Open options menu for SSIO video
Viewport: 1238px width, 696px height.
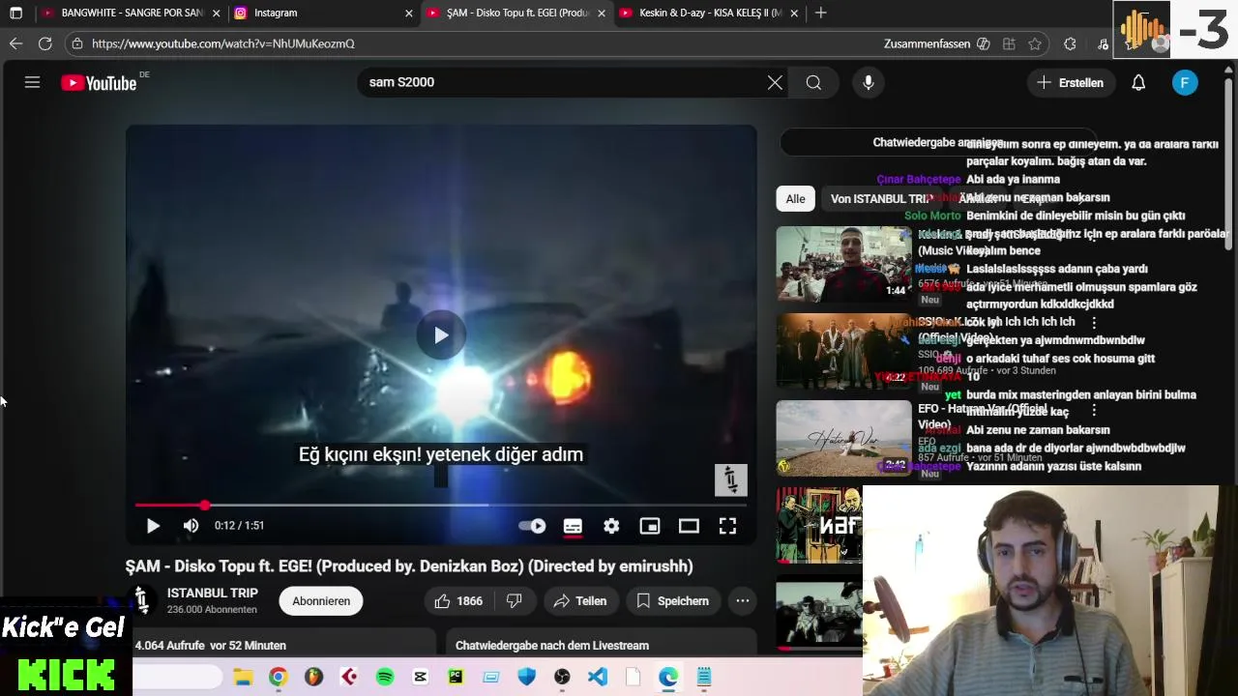tap(1094, 323)
